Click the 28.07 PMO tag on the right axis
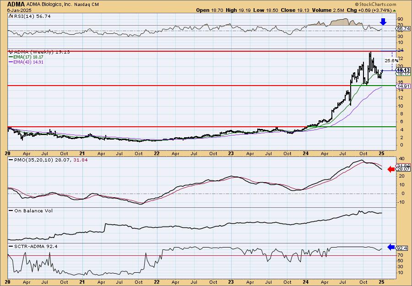This screenshot has width=412, height=286. pos(403,170)
